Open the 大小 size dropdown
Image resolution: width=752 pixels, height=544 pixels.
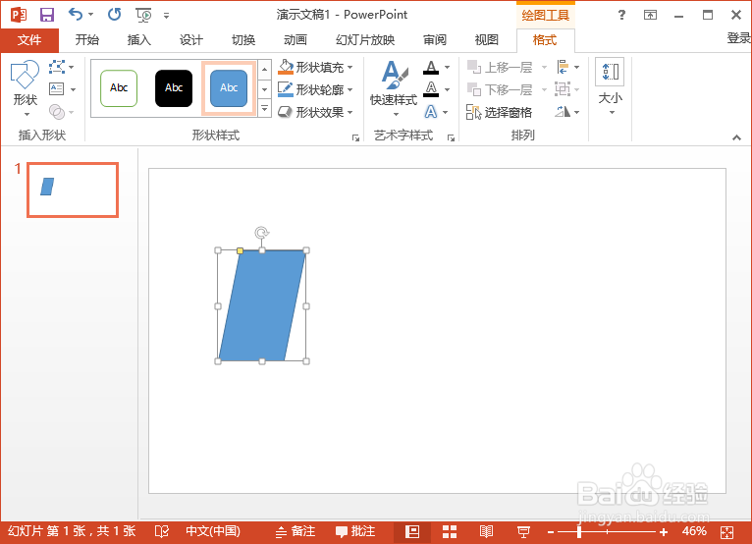coord(610,86)
